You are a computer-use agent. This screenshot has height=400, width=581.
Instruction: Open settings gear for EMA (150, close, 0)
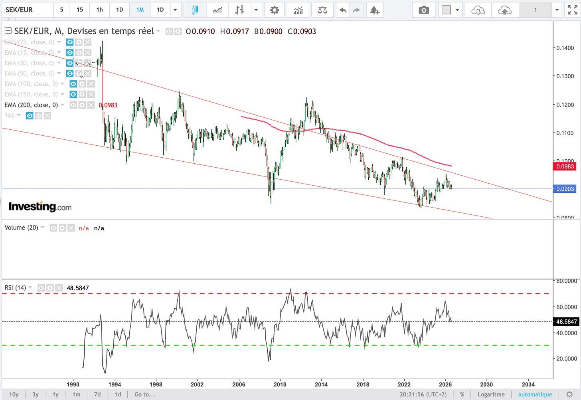tap(82, 94)
